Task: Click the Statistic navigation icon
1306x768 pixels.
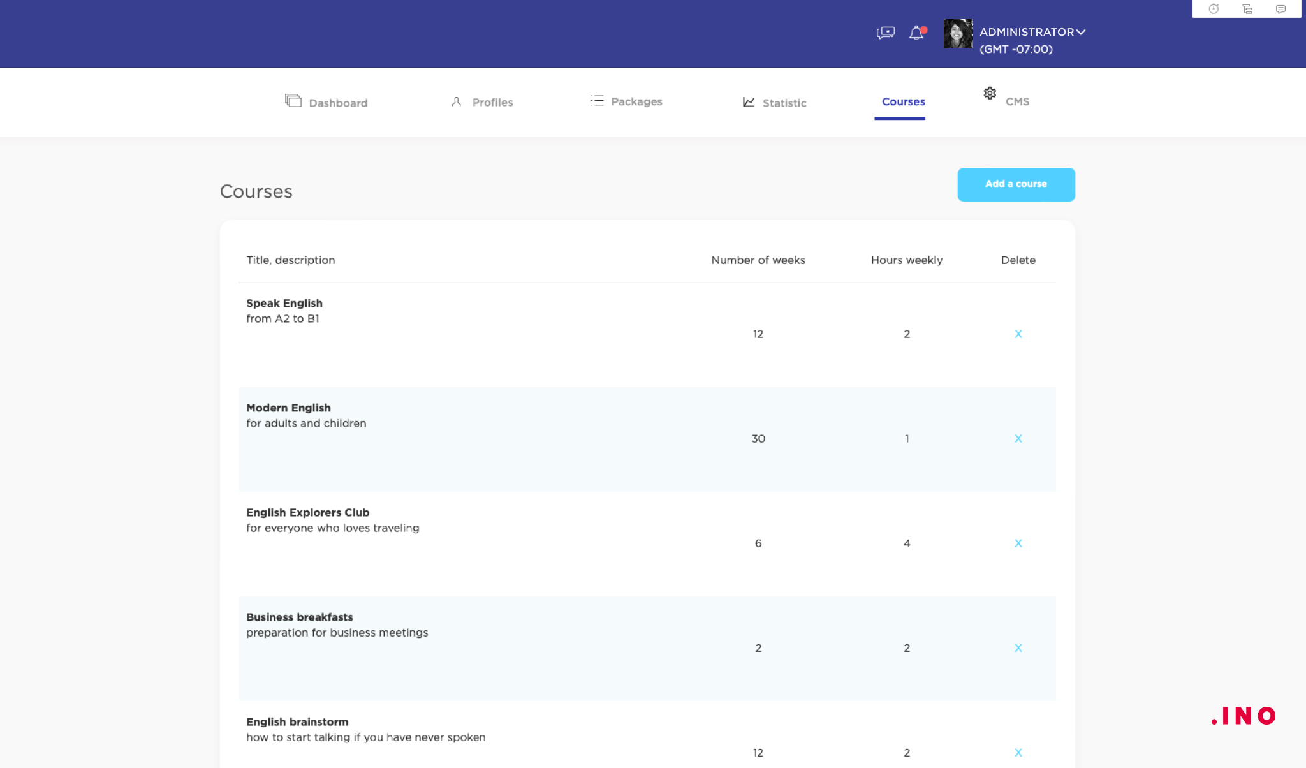Action: coord(749,101)
